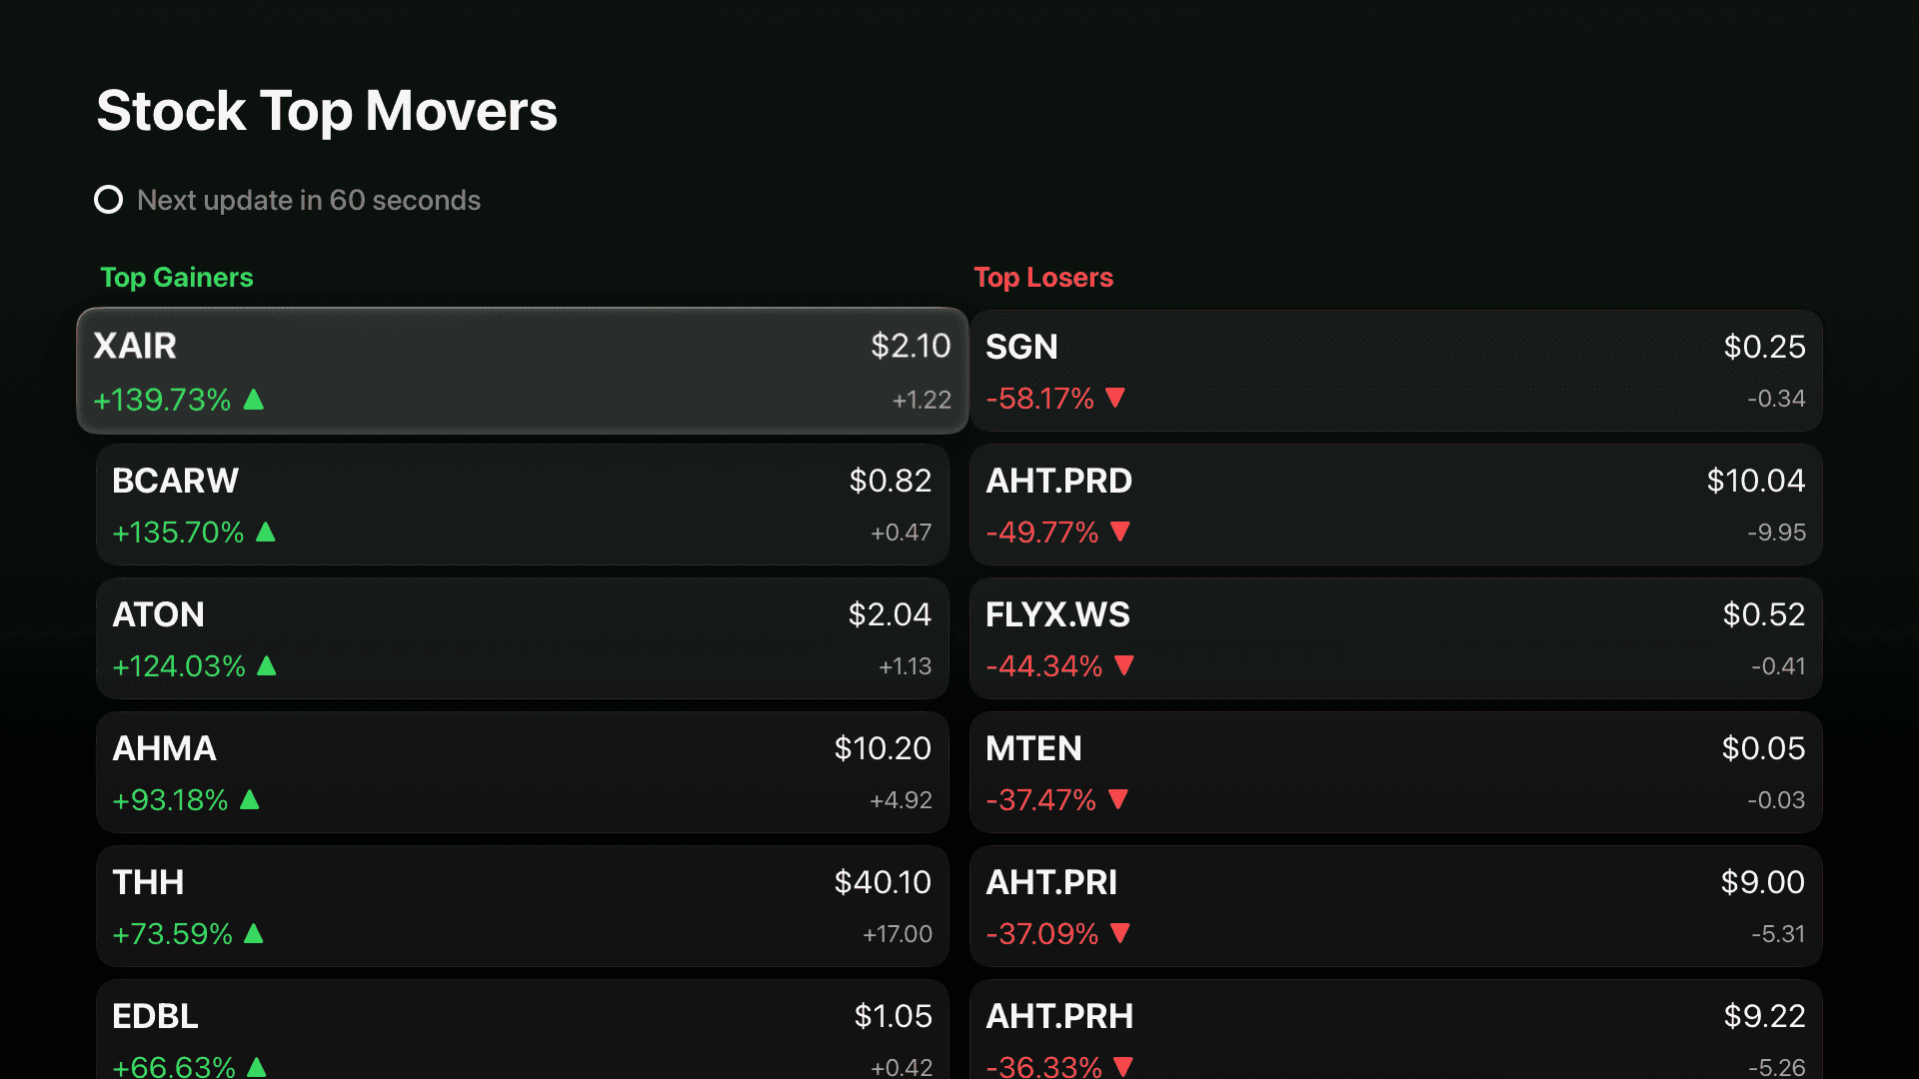Switch to the Top Gainers section
Viewport: 1919px width, 1079px height.
pos(177,277)
